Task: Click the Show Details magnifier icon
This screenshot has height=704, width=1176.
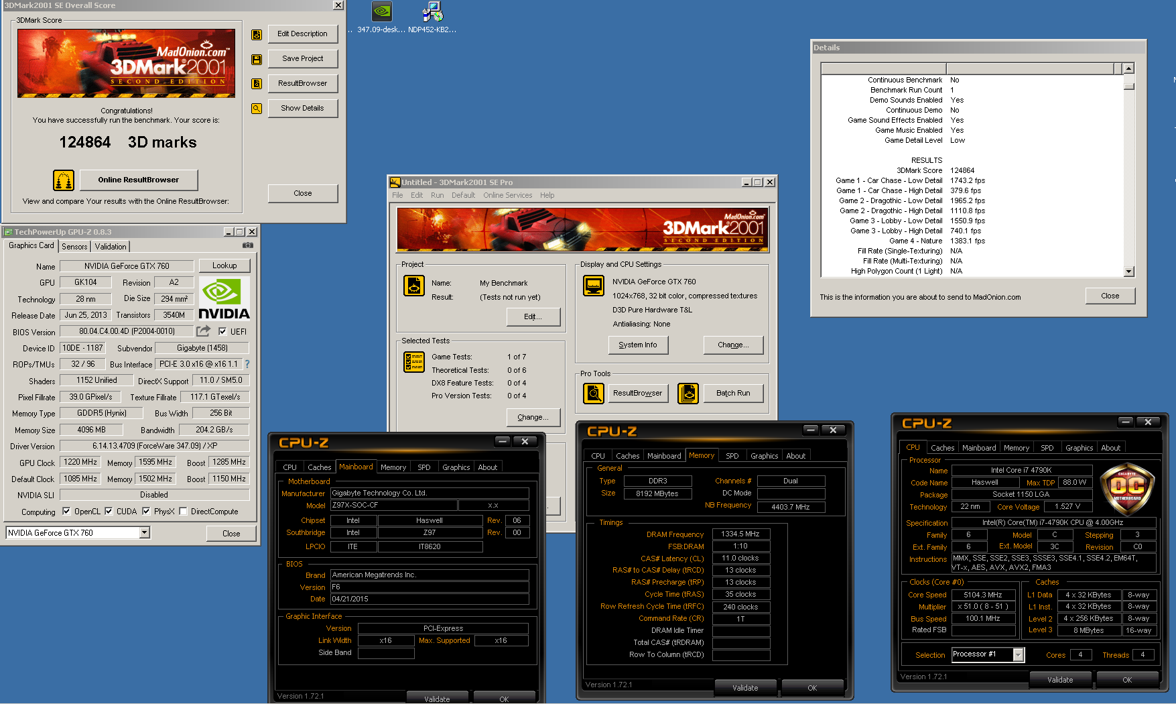Action: (x=257, y=109)
